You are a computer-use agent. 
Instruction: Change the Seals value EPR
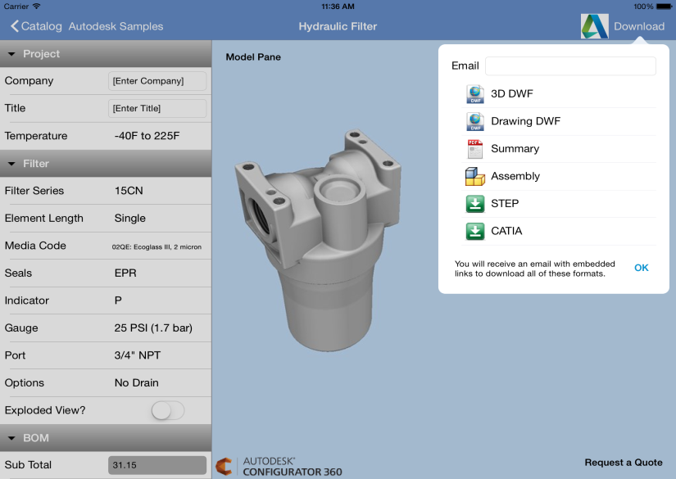tap(125, 273)
